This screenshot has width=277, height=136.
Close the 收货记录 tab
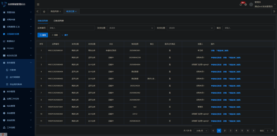point(76,11)
